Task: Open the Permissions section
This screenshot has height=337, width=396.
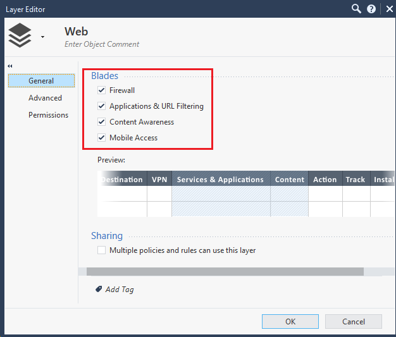Action: (x=48, y=115)
